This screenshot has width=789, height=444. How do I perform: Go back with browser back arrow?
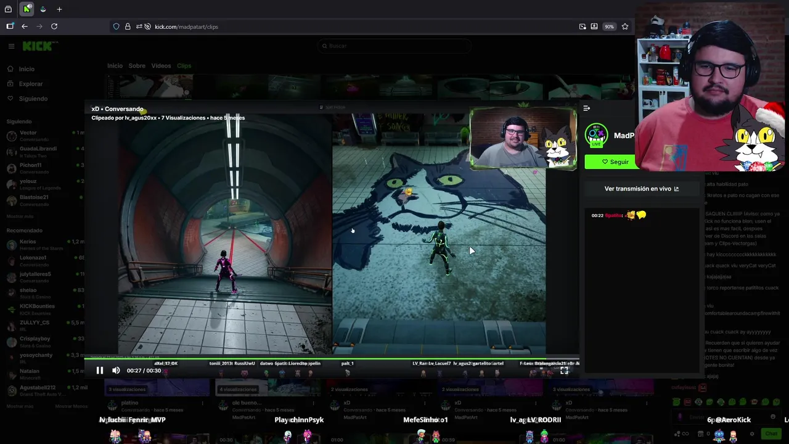[x=25, y=27]
